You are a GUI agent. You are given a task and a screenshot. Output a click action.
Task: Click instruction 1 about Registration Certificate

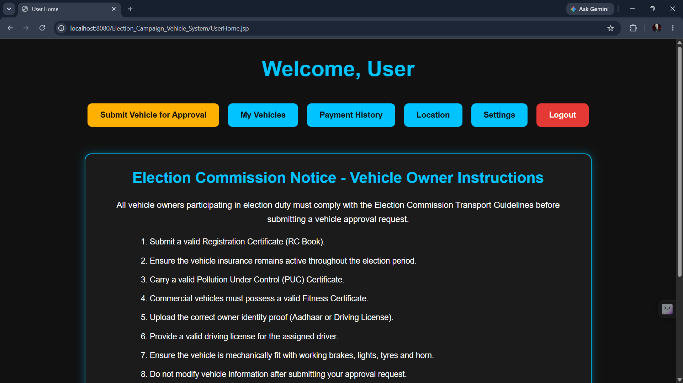pos(233,242)
